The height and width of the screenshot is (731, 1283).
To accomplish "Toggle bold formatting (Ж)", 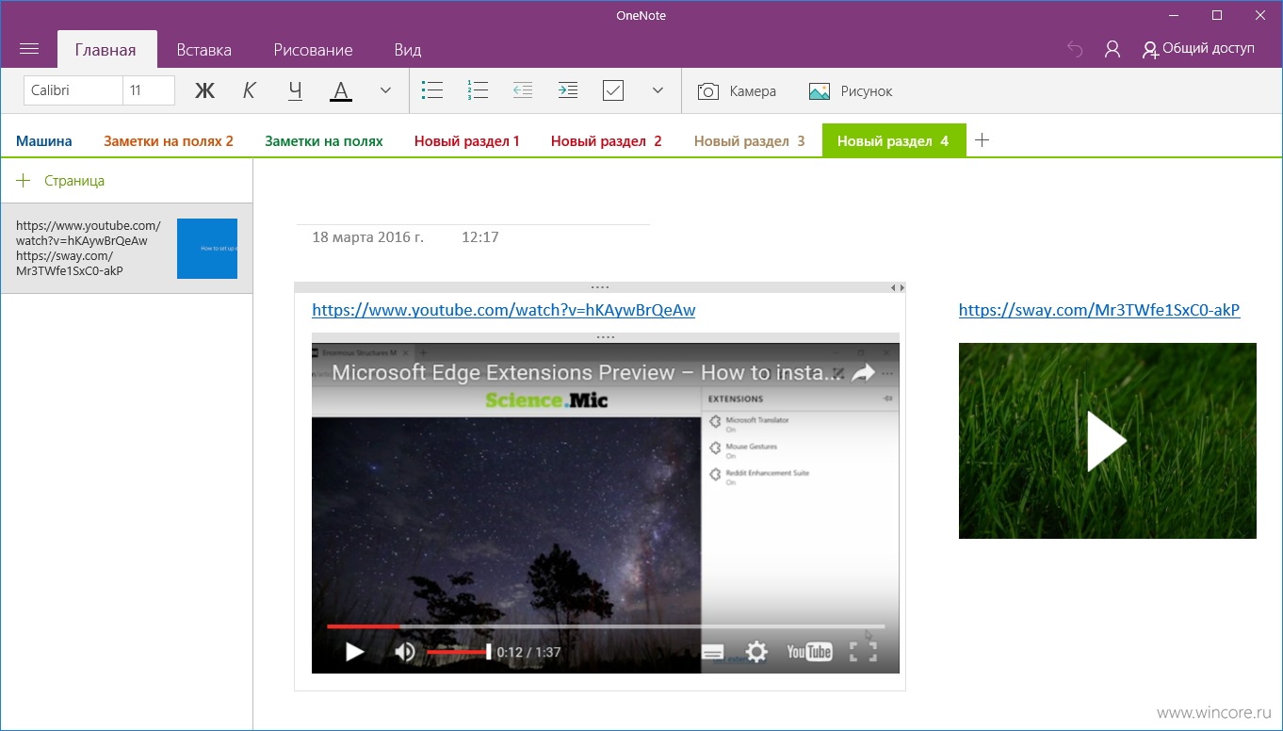I will pos(204,90).
